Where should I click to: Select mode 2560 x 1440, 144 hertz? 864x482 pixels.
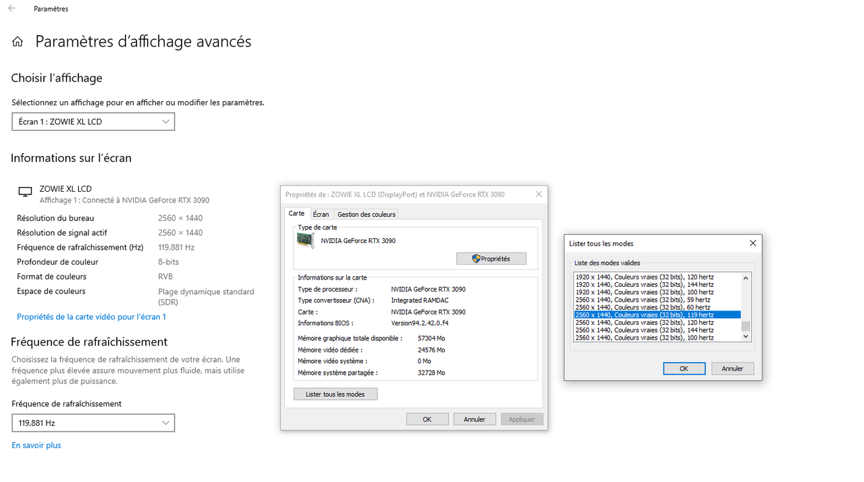tap(657, 330)
